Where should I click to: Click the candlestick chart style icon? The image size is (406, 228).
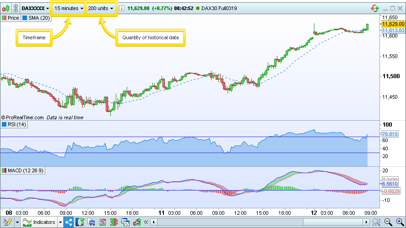click(x=5, y=8)
